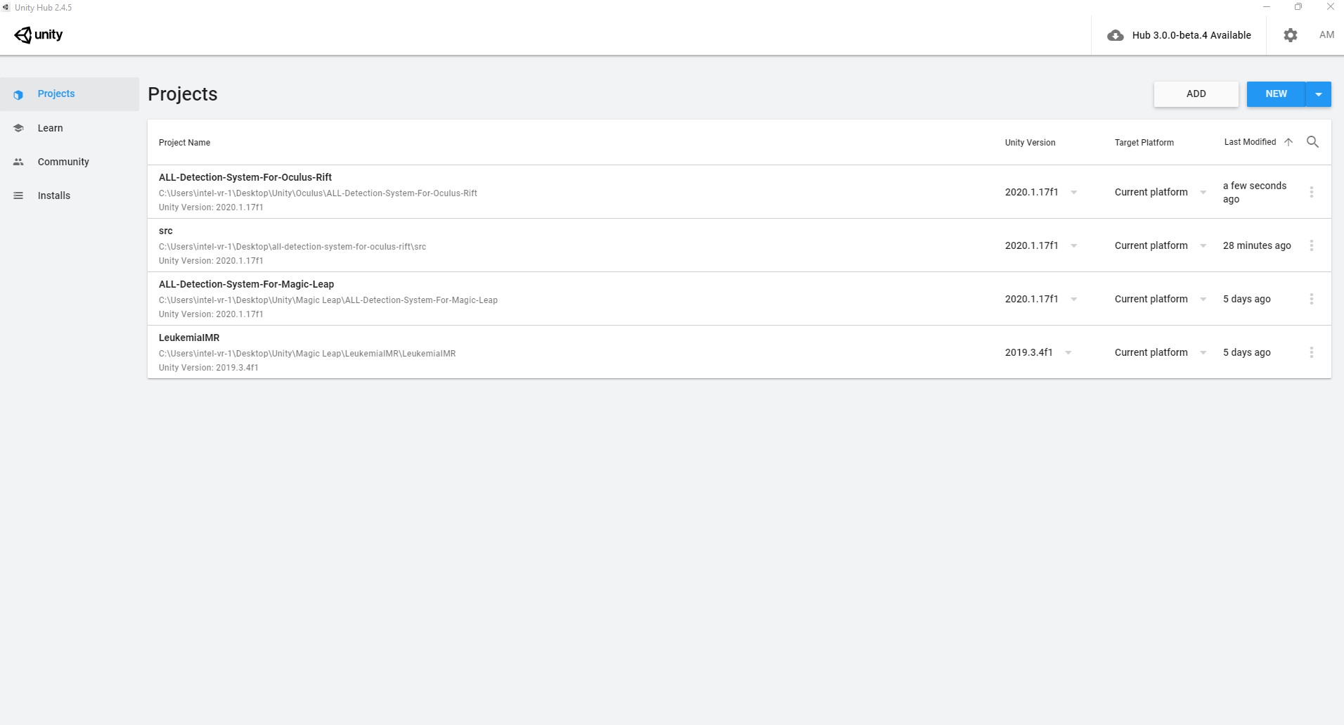Toggle Last Modified sort arrow
The image size is (1344, 725).
tap(1288, 142)
